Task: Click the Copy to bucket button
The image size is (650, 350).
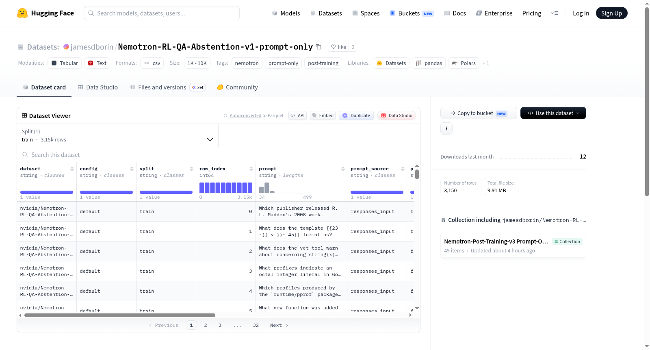Action: [479, 113]
